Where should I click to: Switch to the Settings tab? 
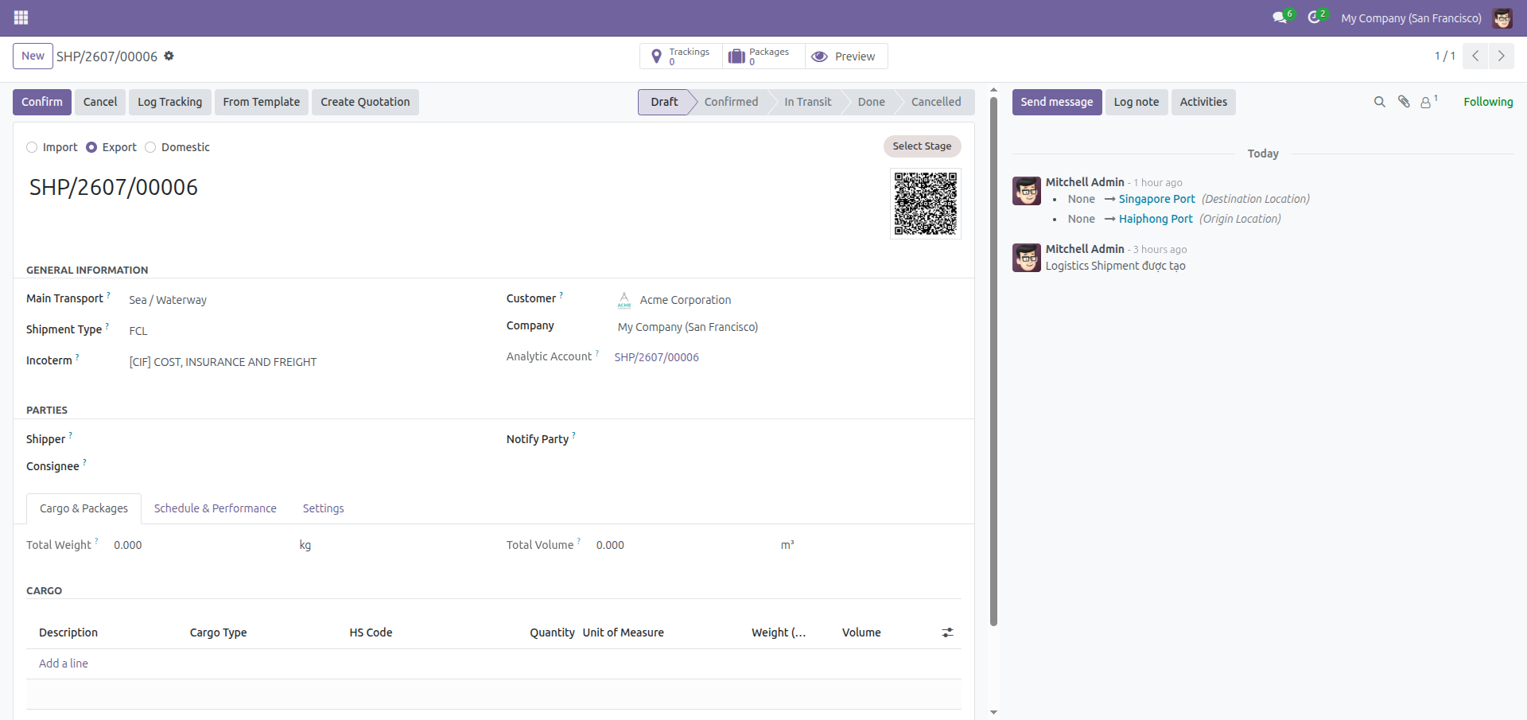(324, 508)
